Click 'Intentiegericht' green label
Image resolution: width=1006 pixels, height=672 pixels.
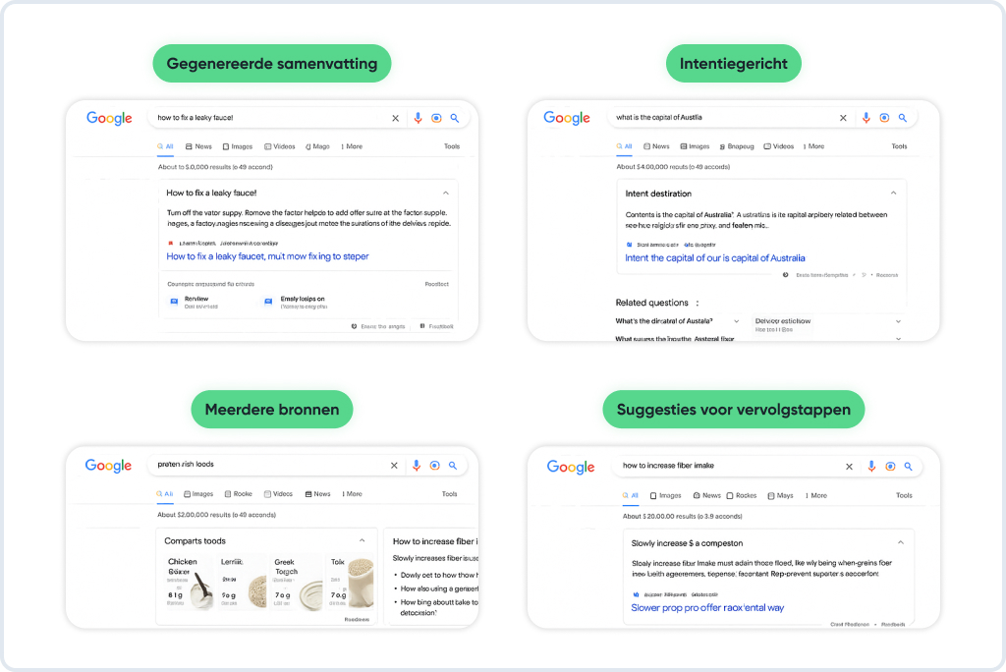(733, 64)
